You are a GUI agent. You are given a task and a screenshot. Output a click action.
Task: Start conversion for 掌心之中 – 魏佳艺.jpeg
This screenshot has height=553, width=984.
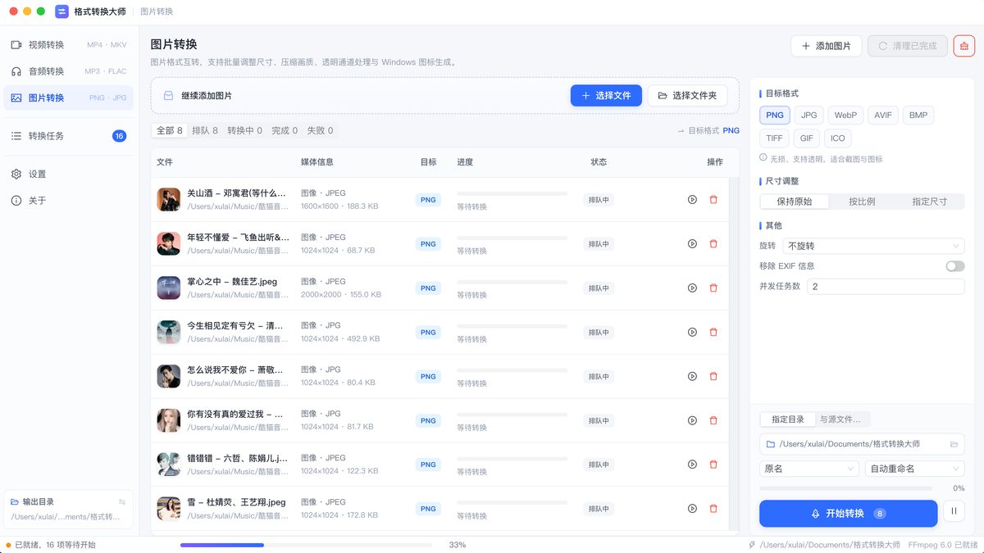pyautogui.click(x=692, y=288)
